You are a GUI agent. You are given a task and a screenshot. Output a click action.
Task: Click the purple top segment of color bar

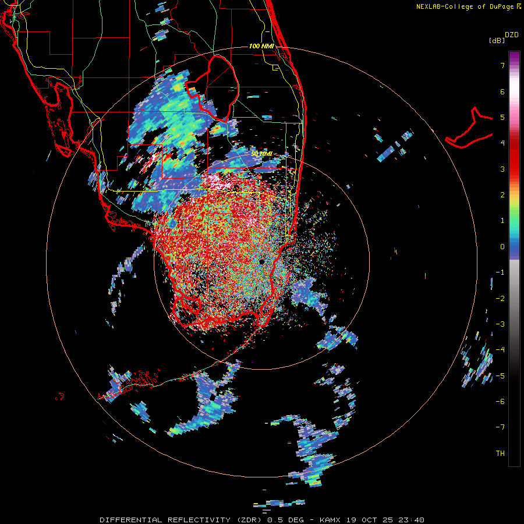(514, 57)
